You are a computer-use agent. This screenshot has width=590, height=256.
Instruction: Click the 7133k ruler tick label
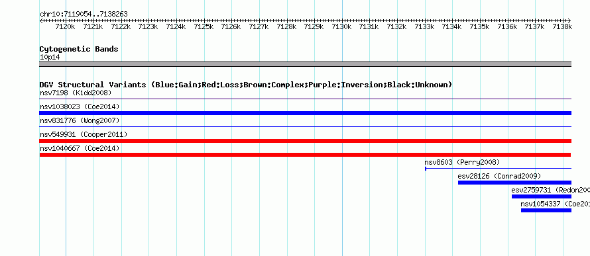[424, 26]
